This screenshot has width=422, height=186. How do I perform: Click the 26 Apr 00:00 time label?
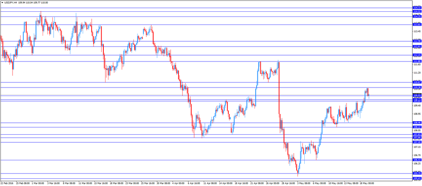[273, 184]
